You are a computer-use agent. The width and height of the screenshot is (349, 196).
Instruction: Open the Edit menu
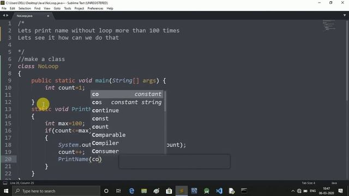coord(12,9)
